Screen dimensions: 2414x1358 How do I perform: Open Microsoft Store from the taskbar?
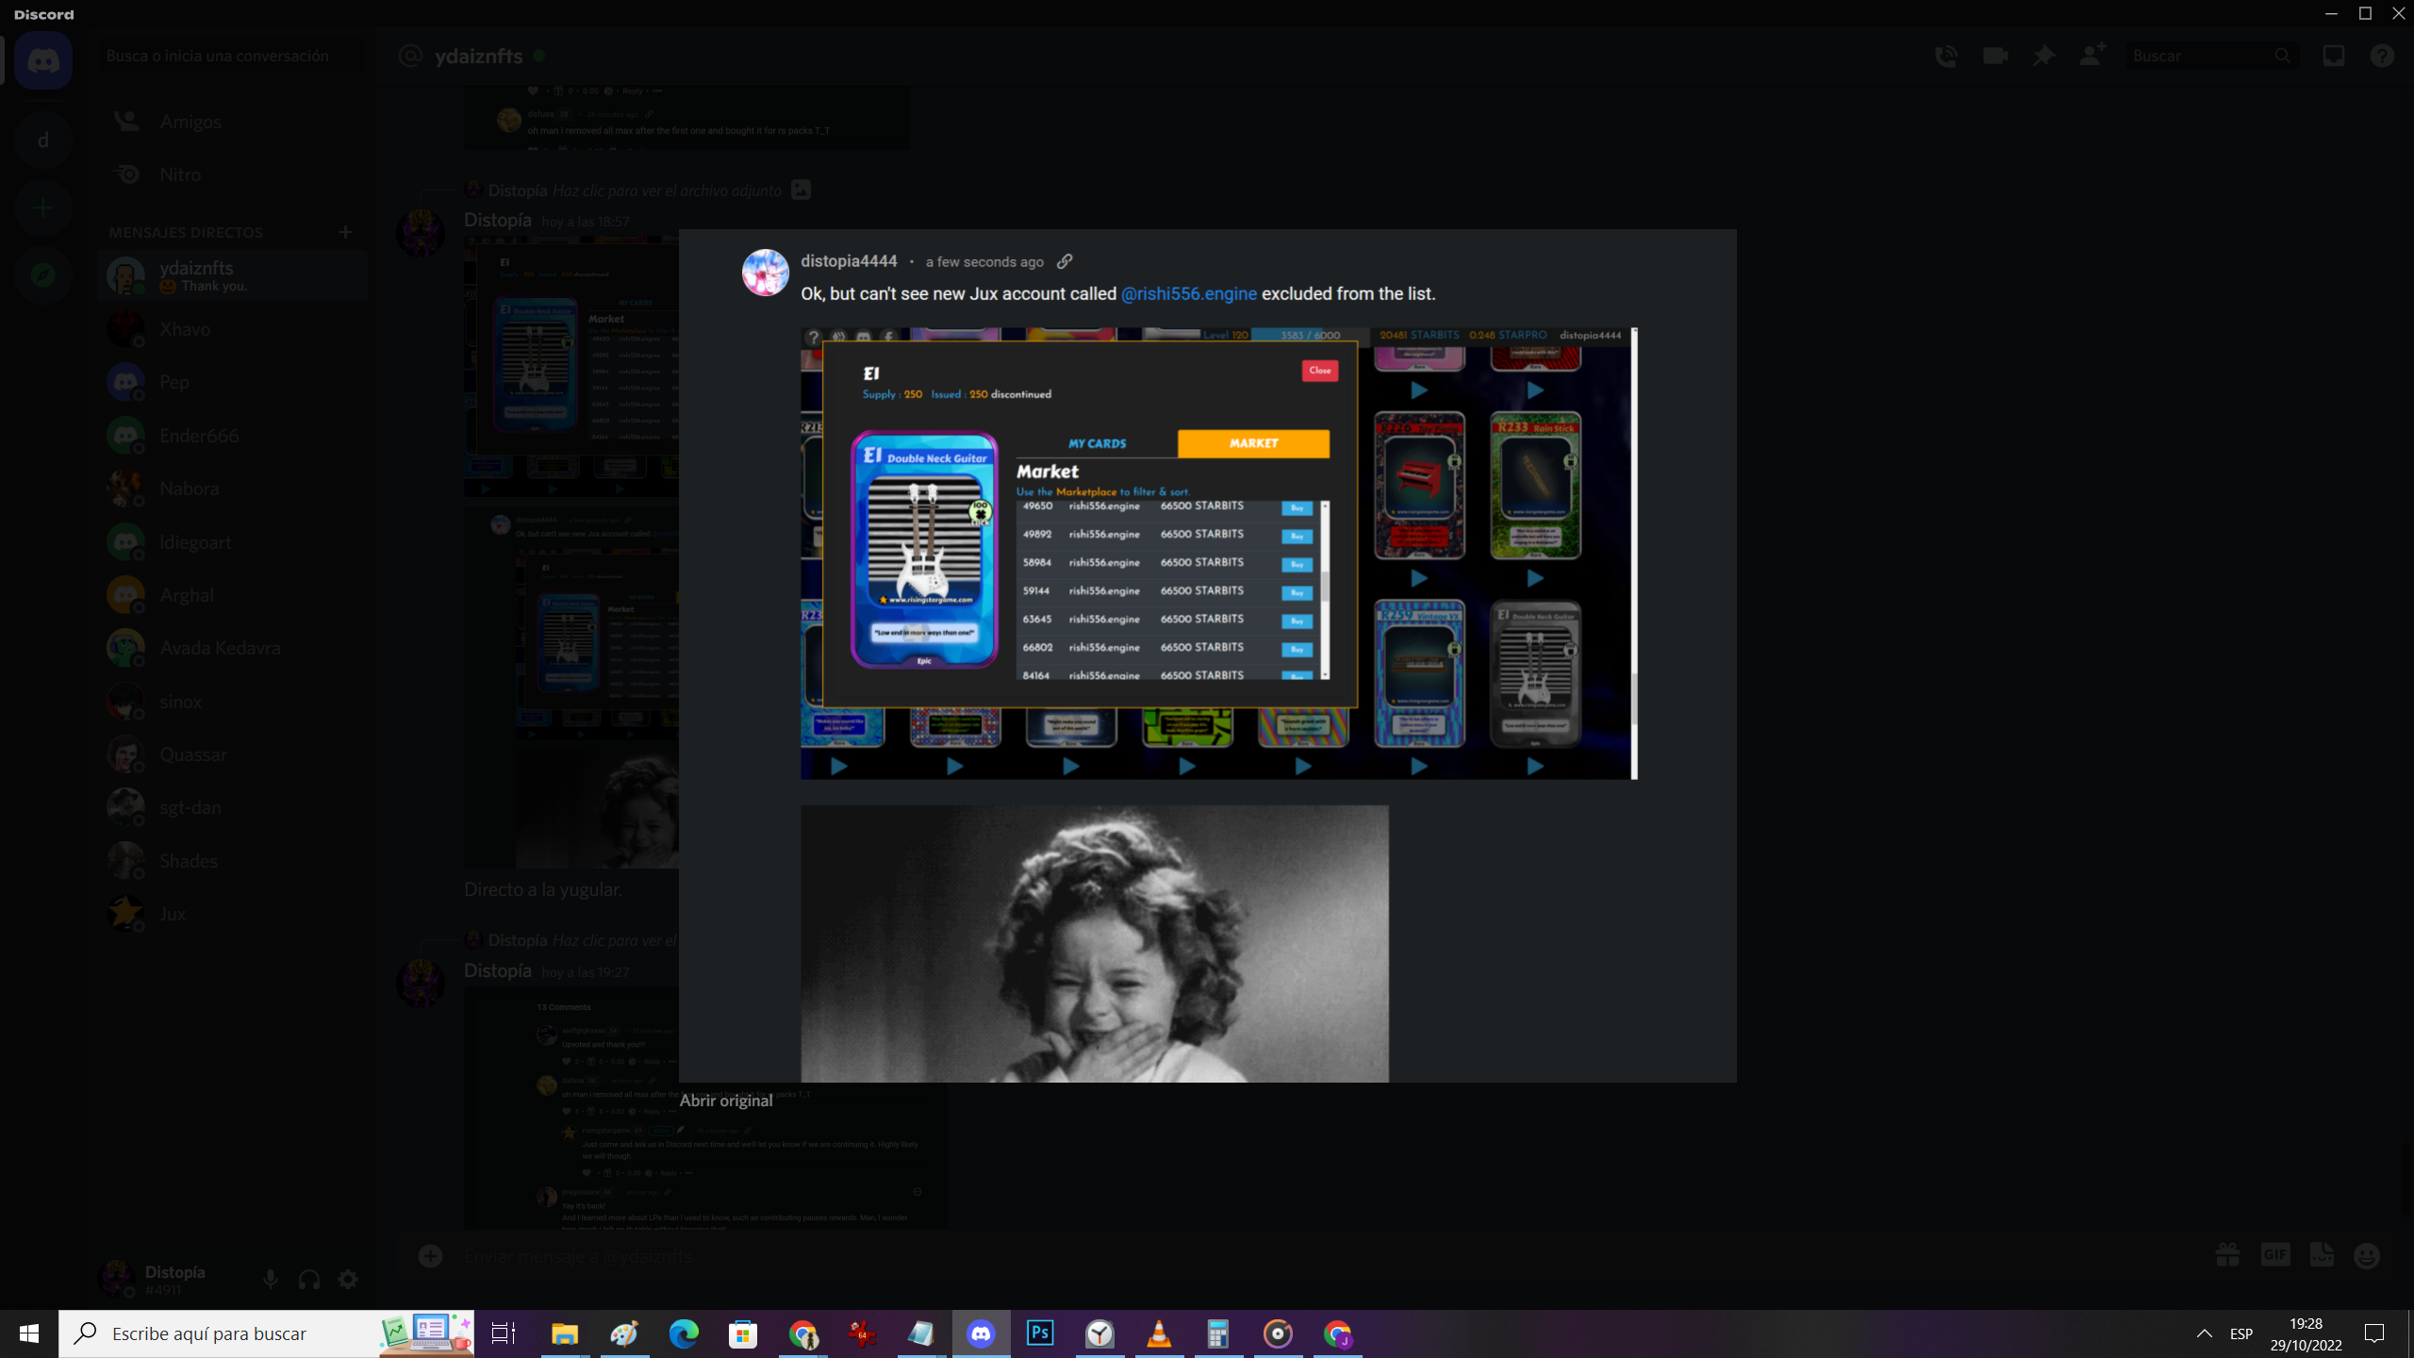point(743,1333)
